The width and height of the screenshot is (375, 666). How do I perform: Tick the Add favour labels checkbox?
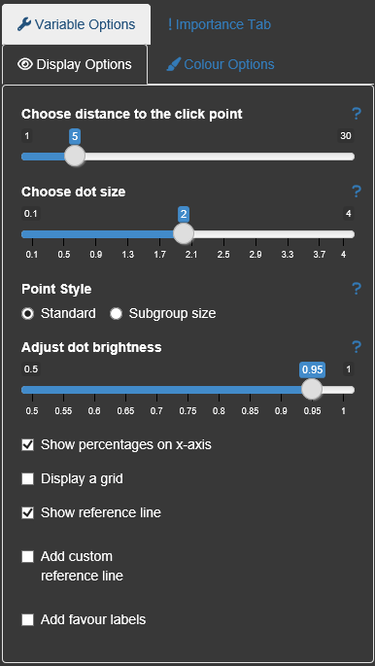[27, 619]
